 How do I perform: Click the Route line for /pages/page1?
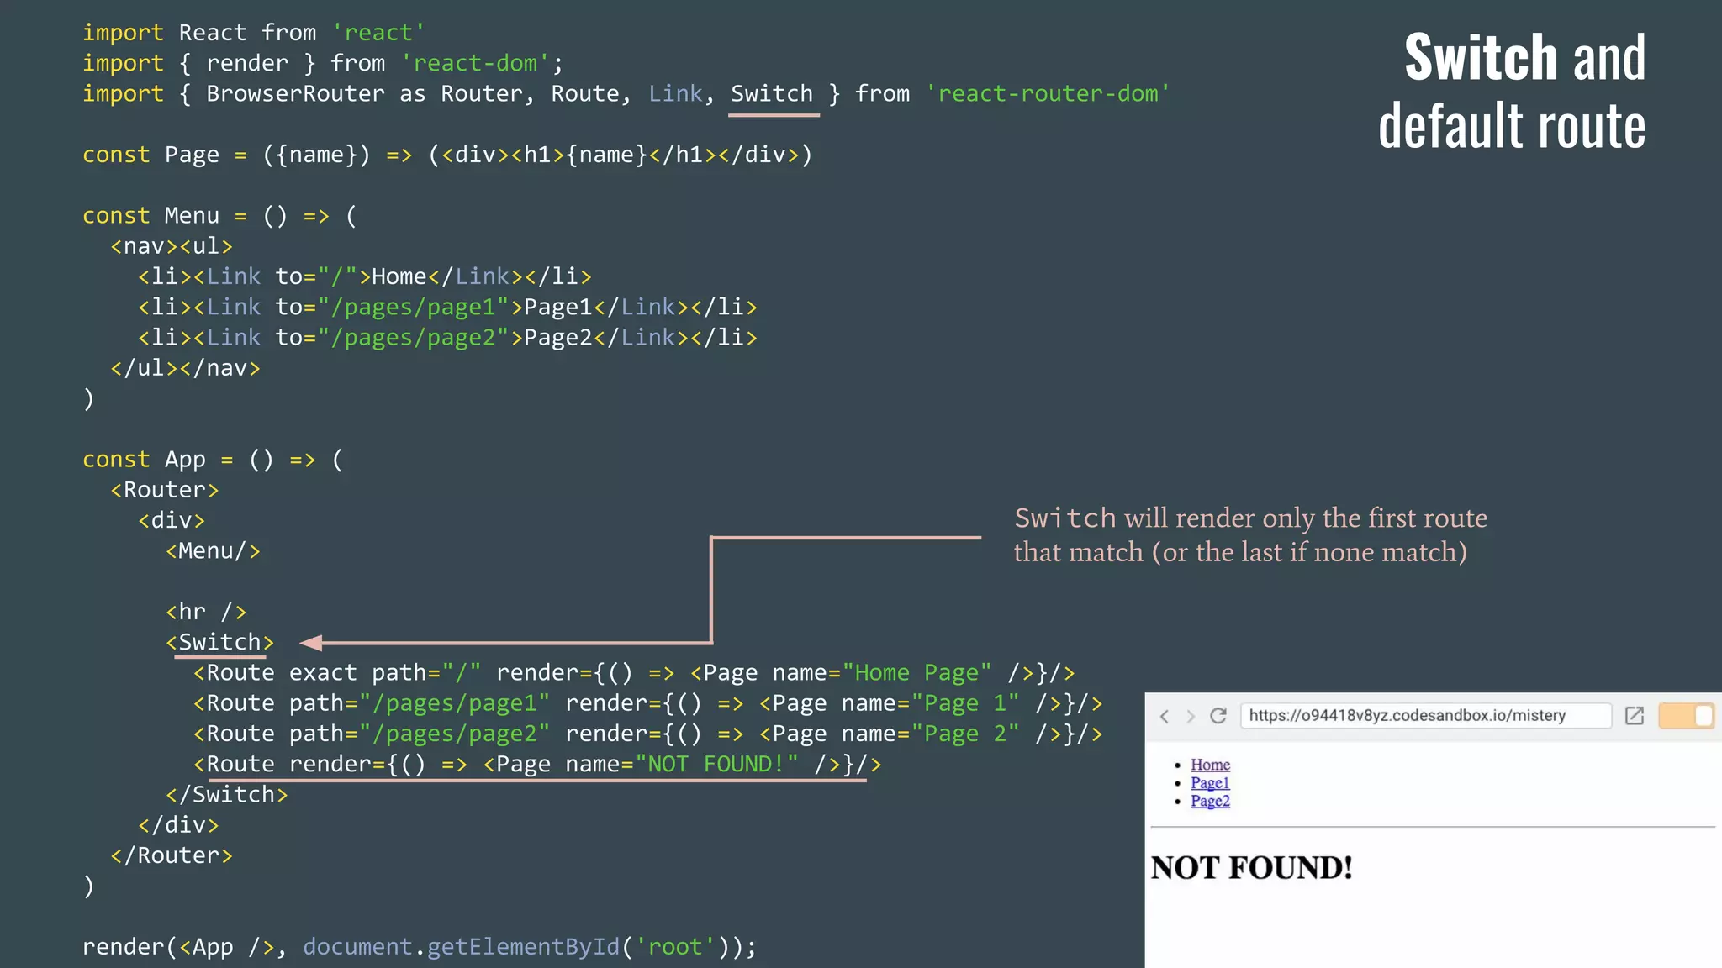(647, 703)
